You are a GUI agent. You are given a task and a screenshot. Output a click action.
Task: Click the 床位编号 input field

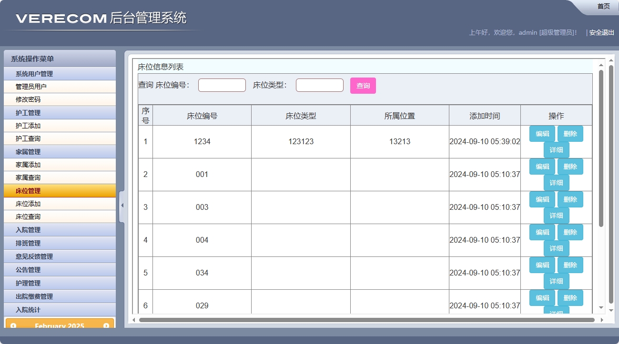(x=222, y=85)
